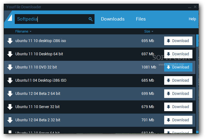Download Ubuntu11 04 Desktop i386 ISO
This screenshot has width=205, height=140.
[x=178, y=80]
